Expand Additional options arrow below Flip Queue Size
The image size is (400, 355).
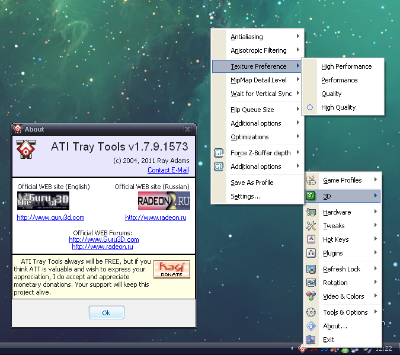coord(297,123)
